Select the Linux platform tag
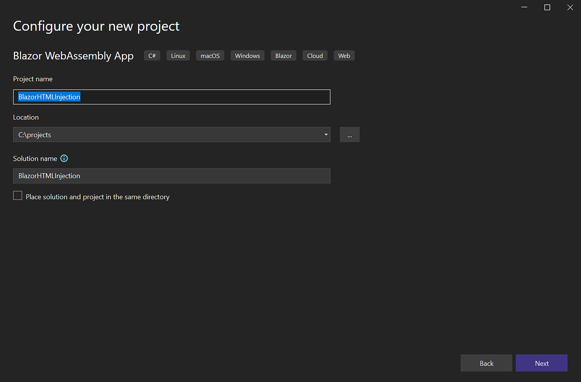581x382 pixels. (x=178, y=55)
